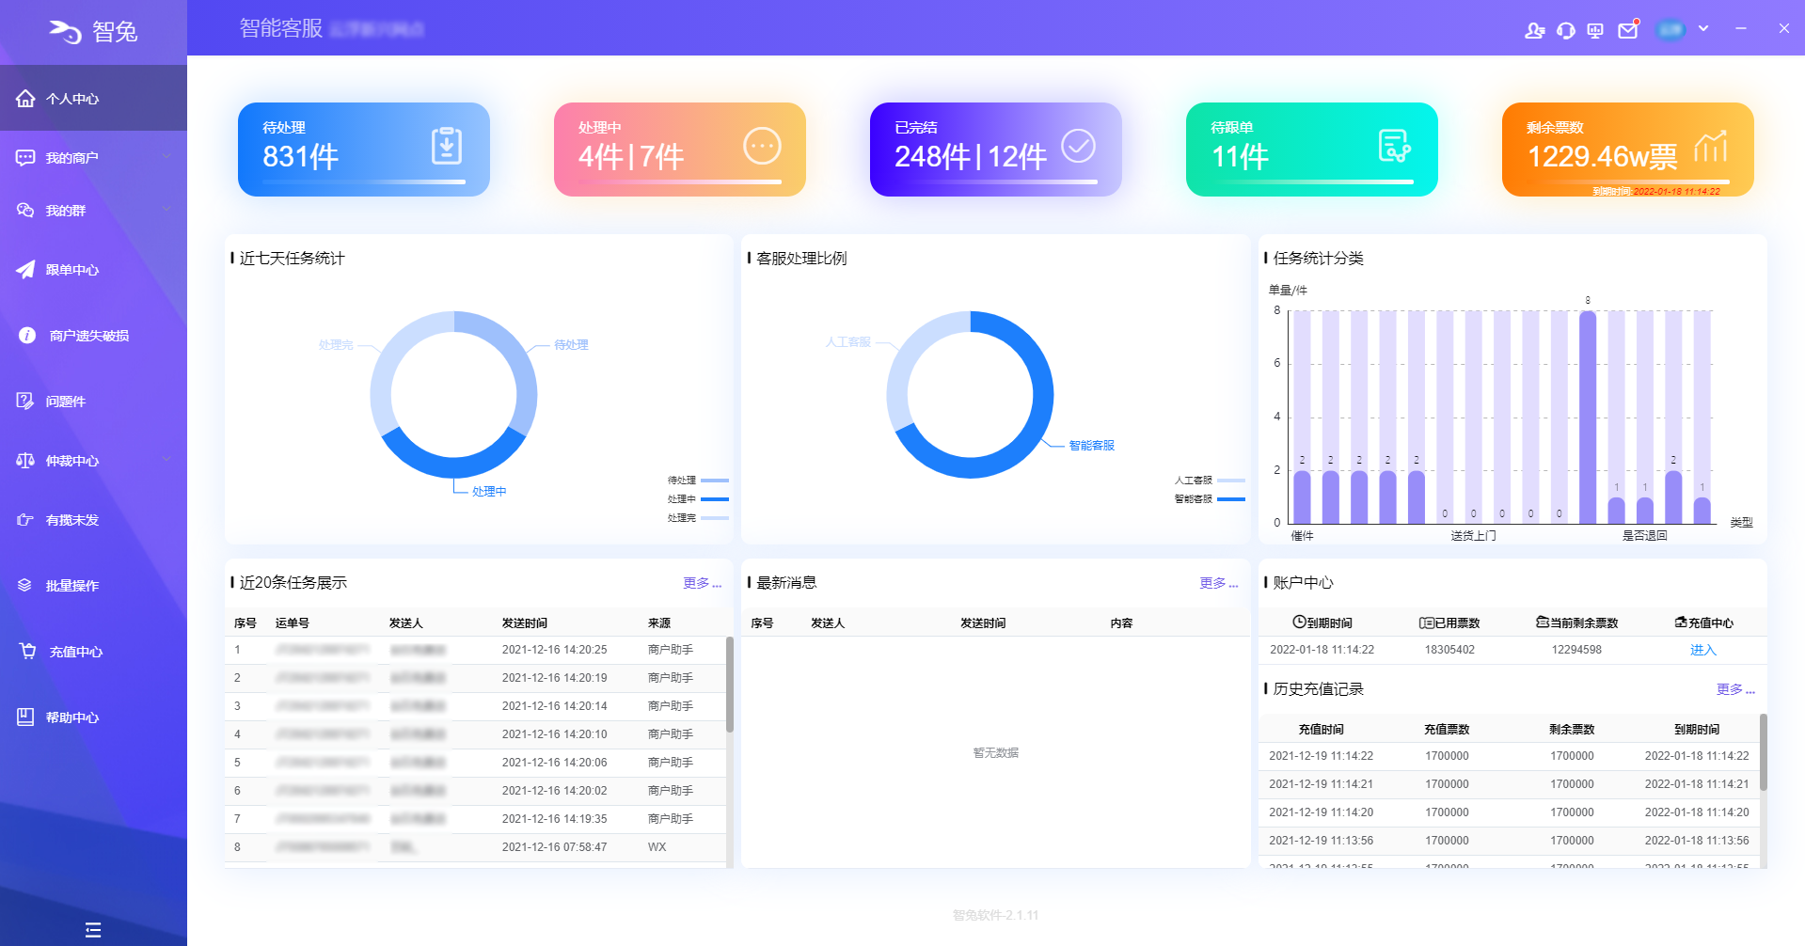The height and width of the screenshot is (946, 1805).
Task: Click the icon beside 当前剩余票数 header
Action: tap(1543, 623)
